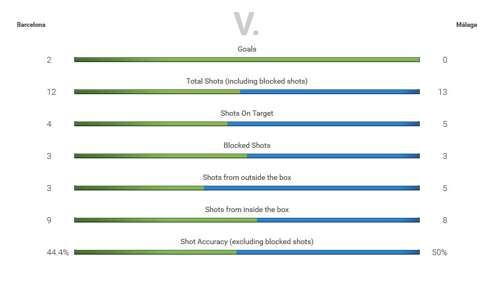Click the Goals comparison bar
Image resolution: width=494 pixels, height=282 pixels.
247,59
